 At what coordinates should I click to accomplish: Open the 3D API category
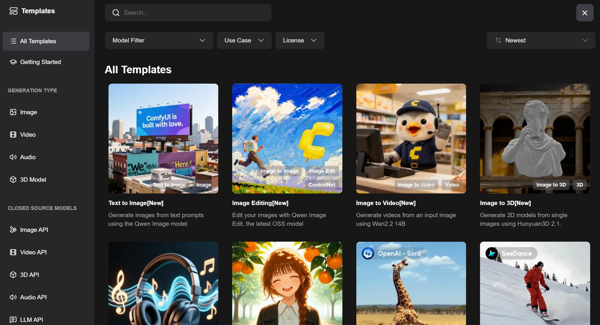pyautogui.click(x=29, y=275)
